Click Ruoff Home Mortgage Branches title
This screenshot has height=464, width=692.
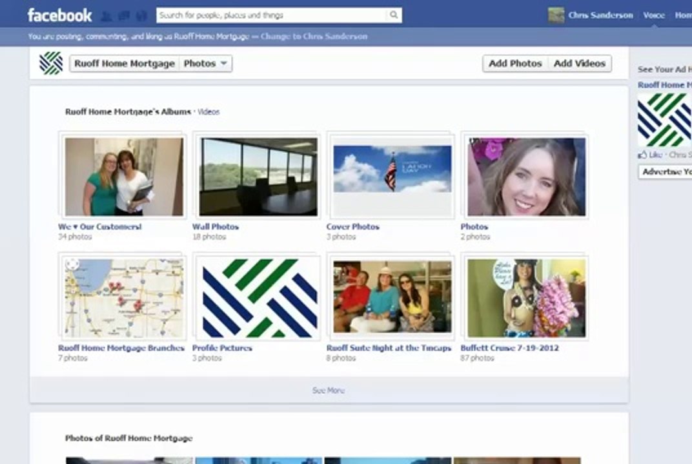[121, 348]
